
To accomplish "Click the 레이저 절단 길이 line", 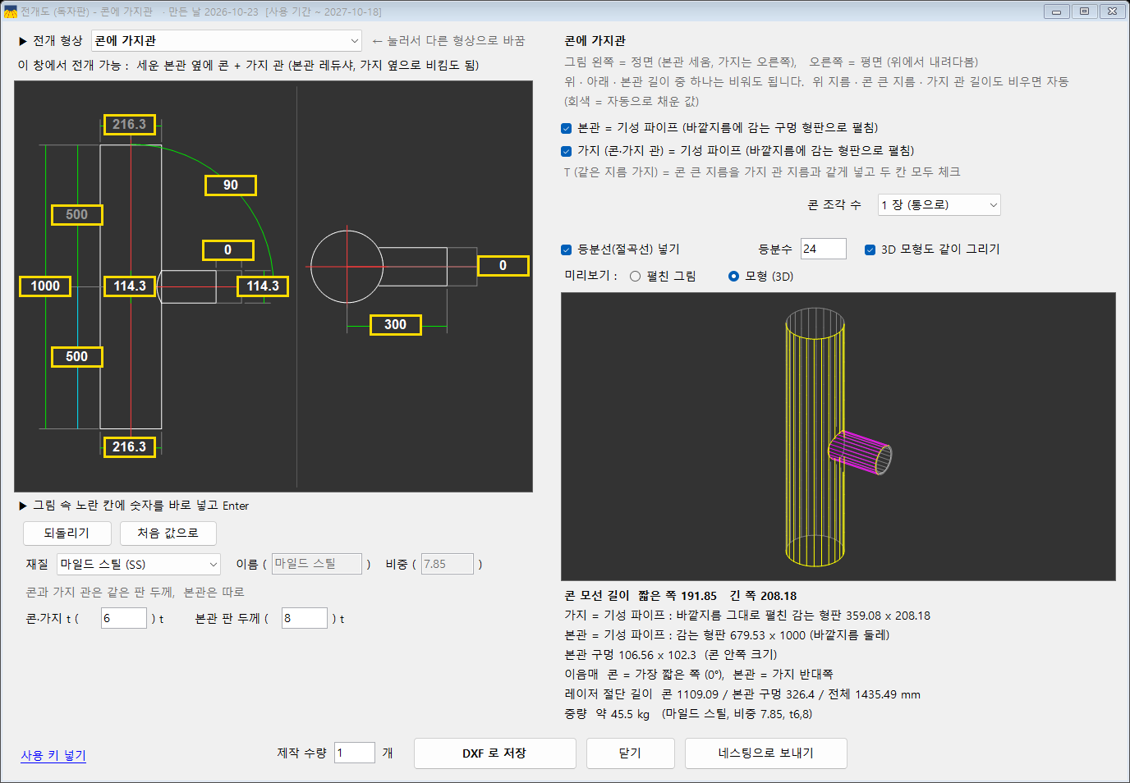I will [x=742, y=694].
